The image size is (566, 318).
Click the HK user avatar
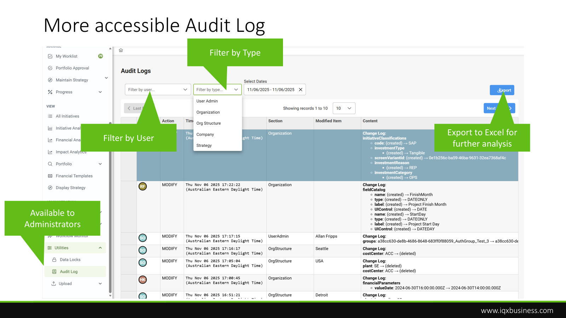[x=143, y=280]
